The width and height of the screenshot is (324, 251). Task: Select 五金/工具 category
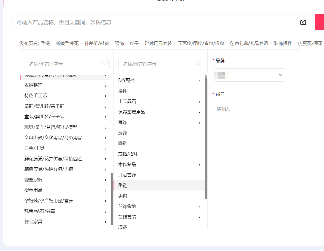[x=35, y=148]
